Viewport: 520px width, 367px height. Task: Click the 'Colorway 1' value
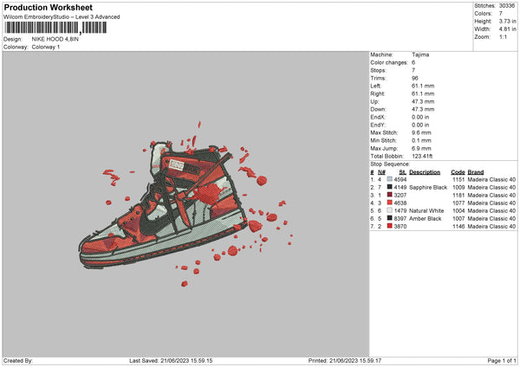[46, 47]
